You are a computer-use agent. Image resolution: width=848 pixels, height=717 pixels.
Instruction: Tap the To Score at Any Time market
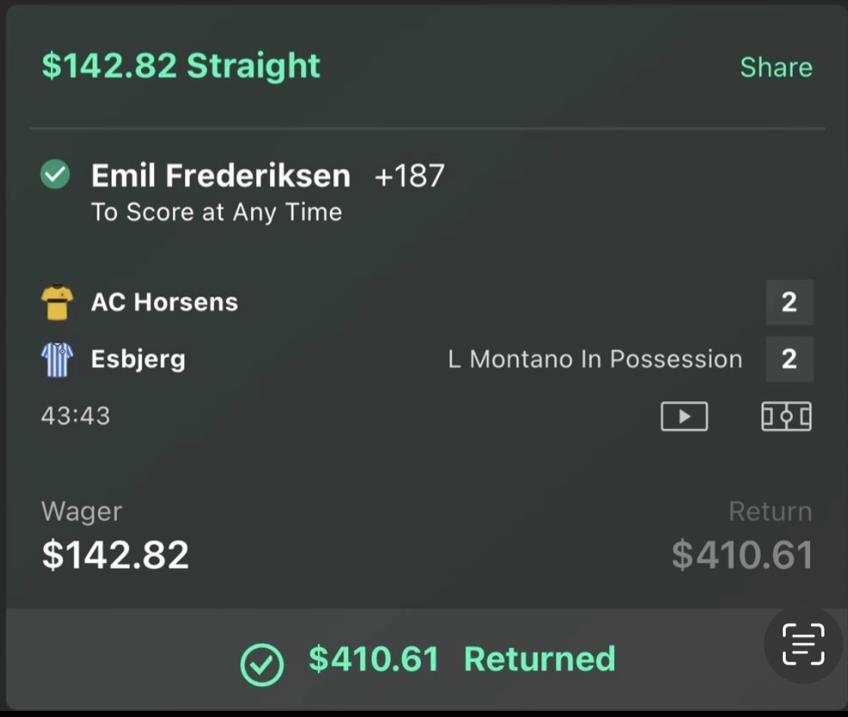[216, 212]
